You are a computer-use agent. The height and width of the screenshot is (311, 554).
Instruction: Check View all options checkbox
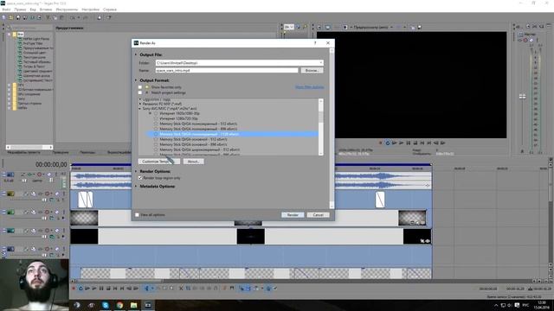click(x=137, y=215)
